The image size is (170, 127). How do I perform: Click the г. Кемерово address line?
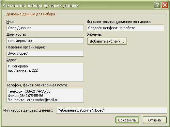click(18, 66)
